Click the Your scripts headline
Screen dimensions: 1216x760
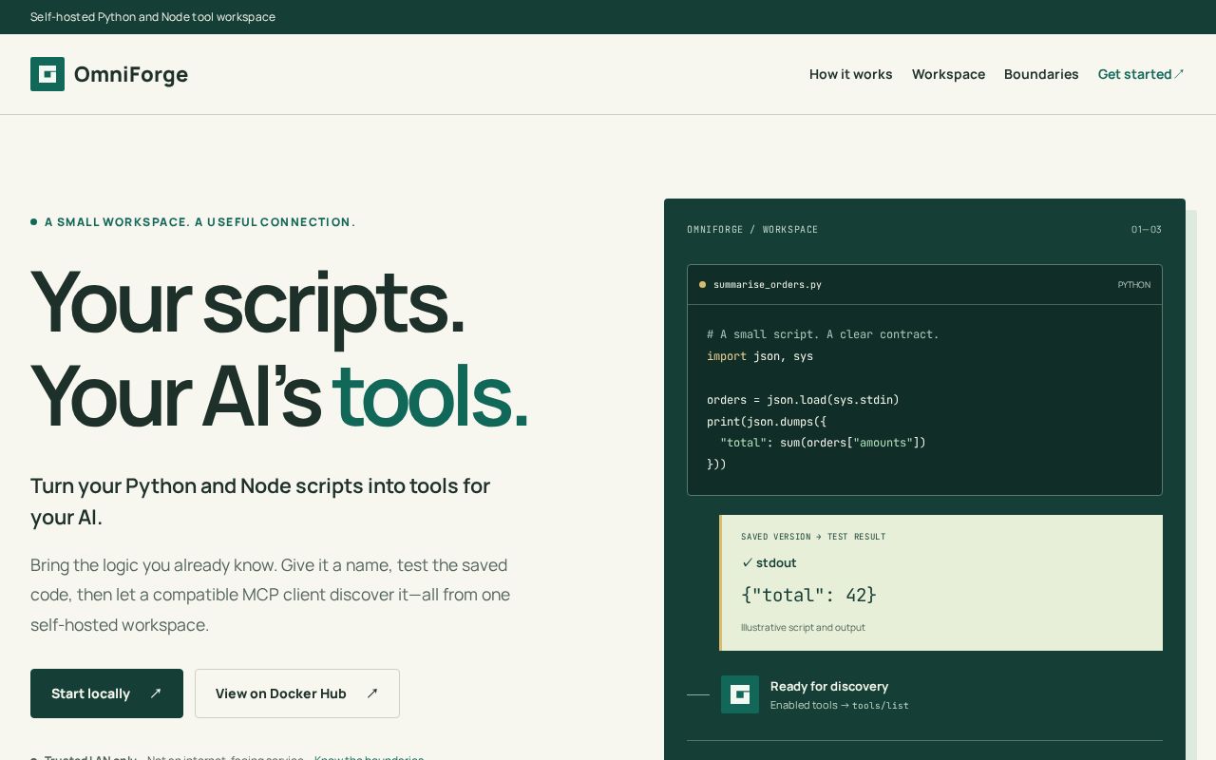248,302
